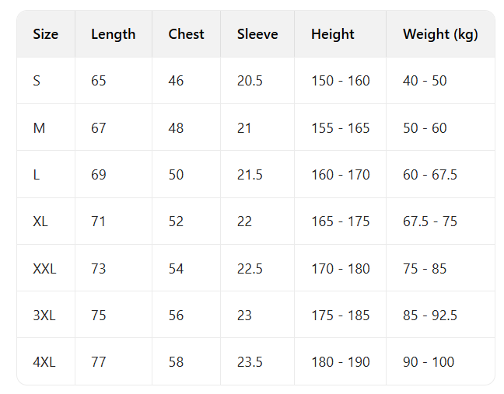Select the Height column header
Viewport: 504px width, 394px height.
pyautogui.click(x=332, y=34)
